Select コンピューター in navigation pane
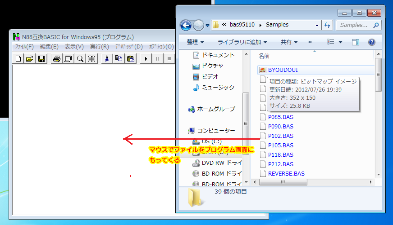This screenshot has height=225, width=393. tap(212, 131)
